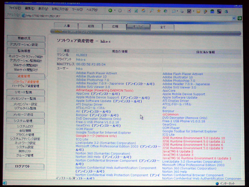The height and width of the screenshot is (187, 249).
Task: Open the 稼動状況 sidebar button
Action: coord(26,38)
